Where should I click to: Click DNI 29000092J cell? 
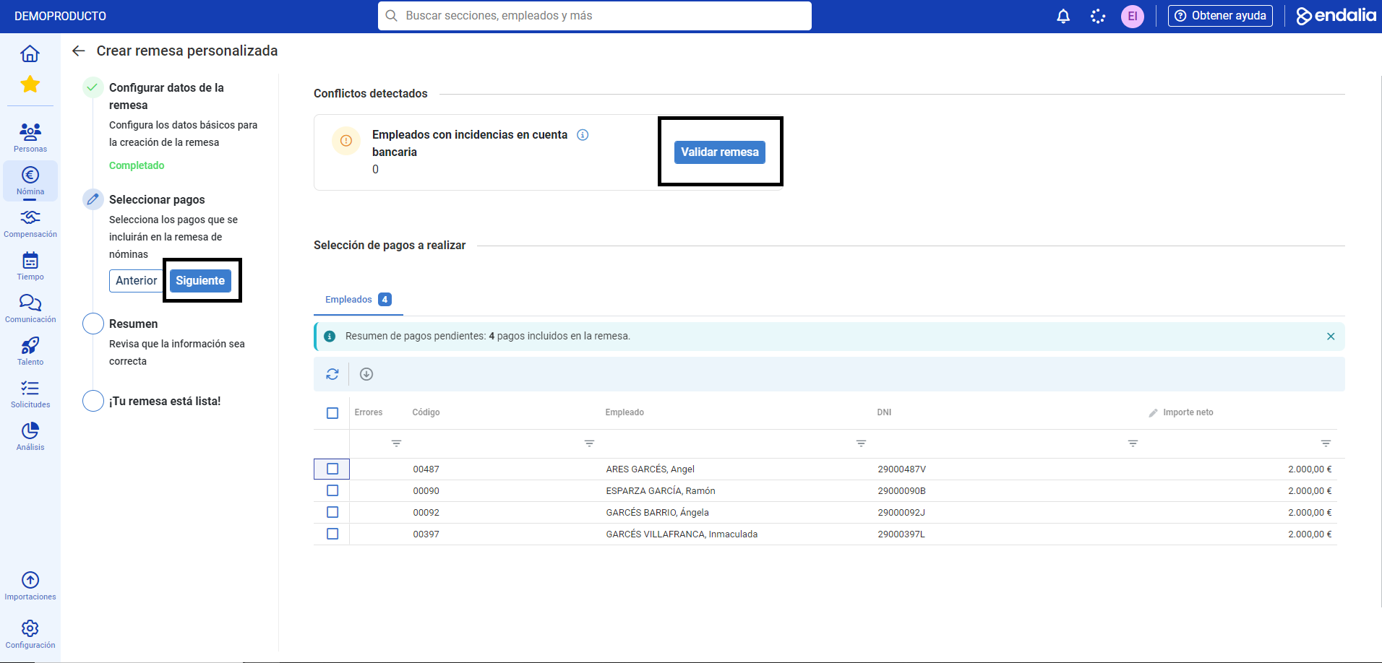pyautogui.click(x=901, y=513)
